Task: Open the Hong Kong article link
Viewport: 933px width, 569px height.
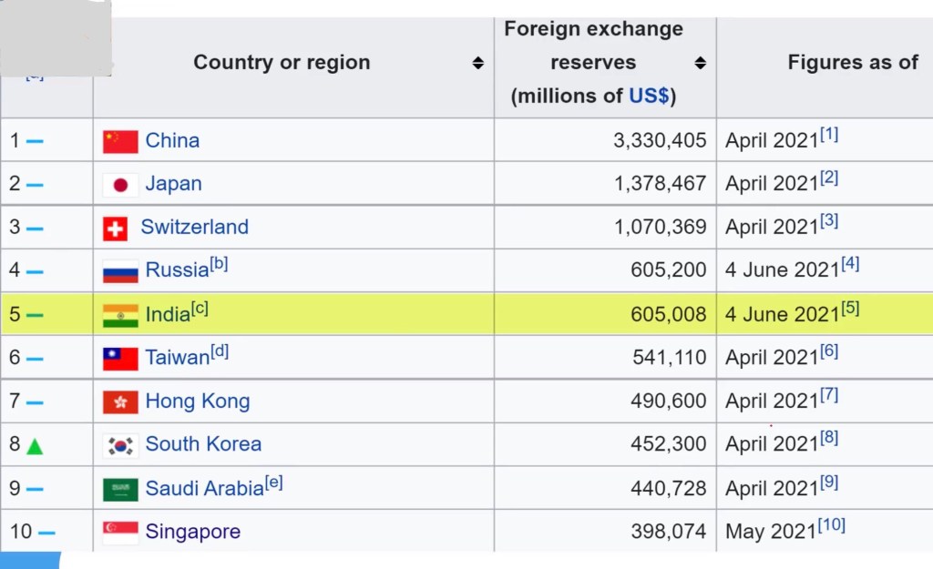Action: point(197,401)
